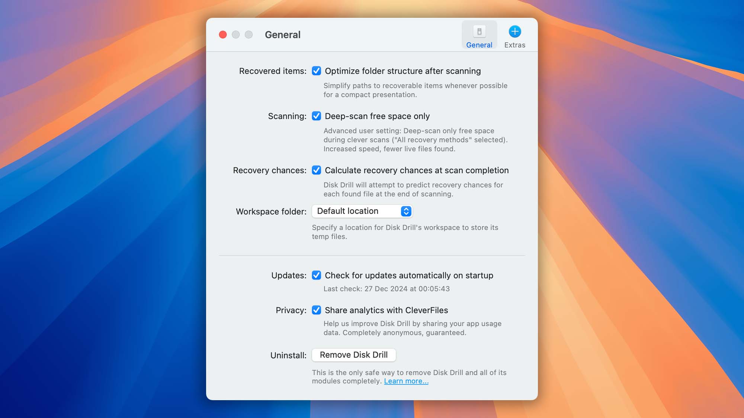The height and width of the screenshot is (418, 744).
Task: Toggle share analytics with CleverFiles
Action: 316,310
